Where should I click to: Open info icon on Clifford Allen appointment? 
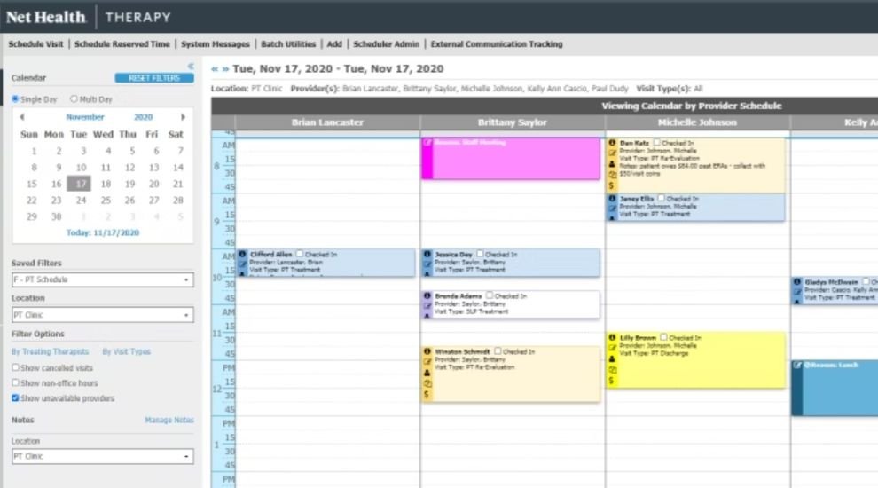[x=242, y=254]
